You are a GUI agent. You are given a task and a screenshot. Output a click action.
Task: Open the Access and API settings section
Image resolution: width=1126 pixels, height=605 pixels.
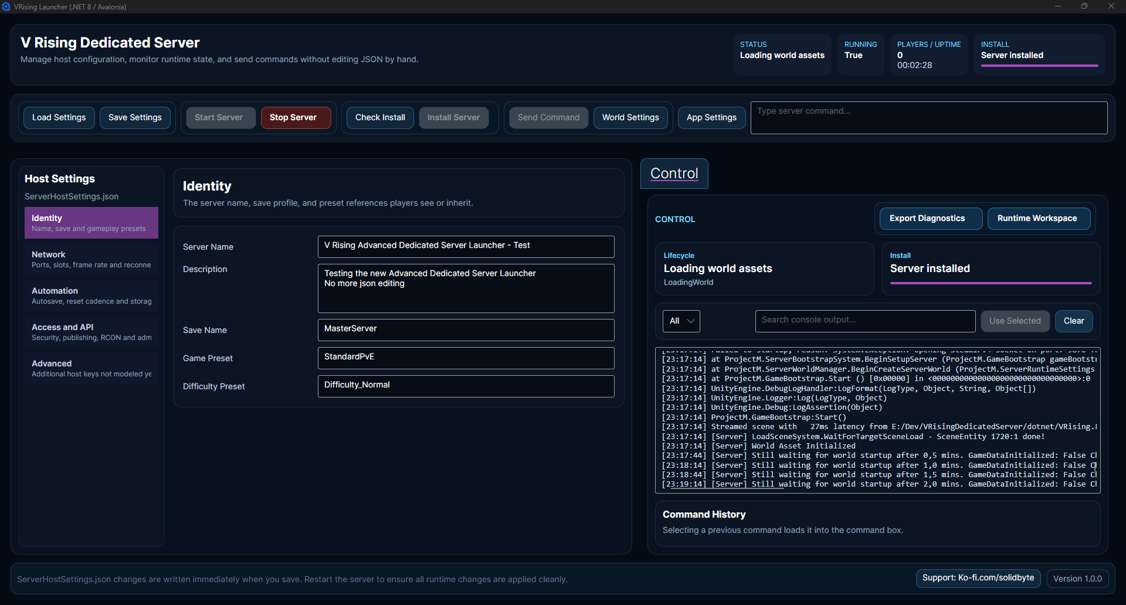pyautogui.click(x=91, y=332)
